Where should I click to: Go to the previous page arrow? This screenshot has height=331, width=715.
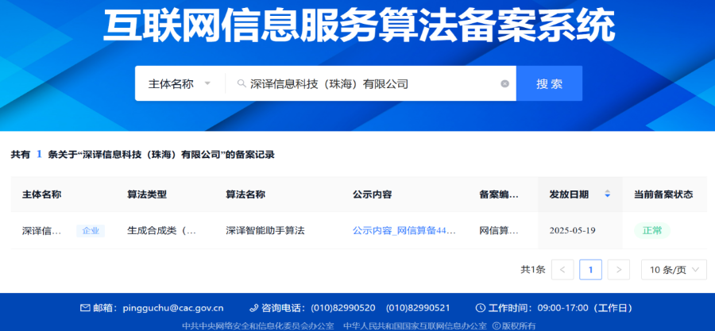[x=562, y=270]
